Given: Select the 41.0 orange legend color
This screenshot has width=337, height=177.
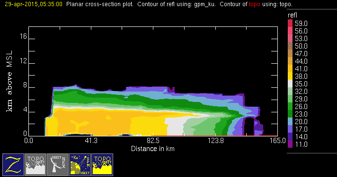Looking at the screenshot, I should pyautogui.click(x=290, y=68).
